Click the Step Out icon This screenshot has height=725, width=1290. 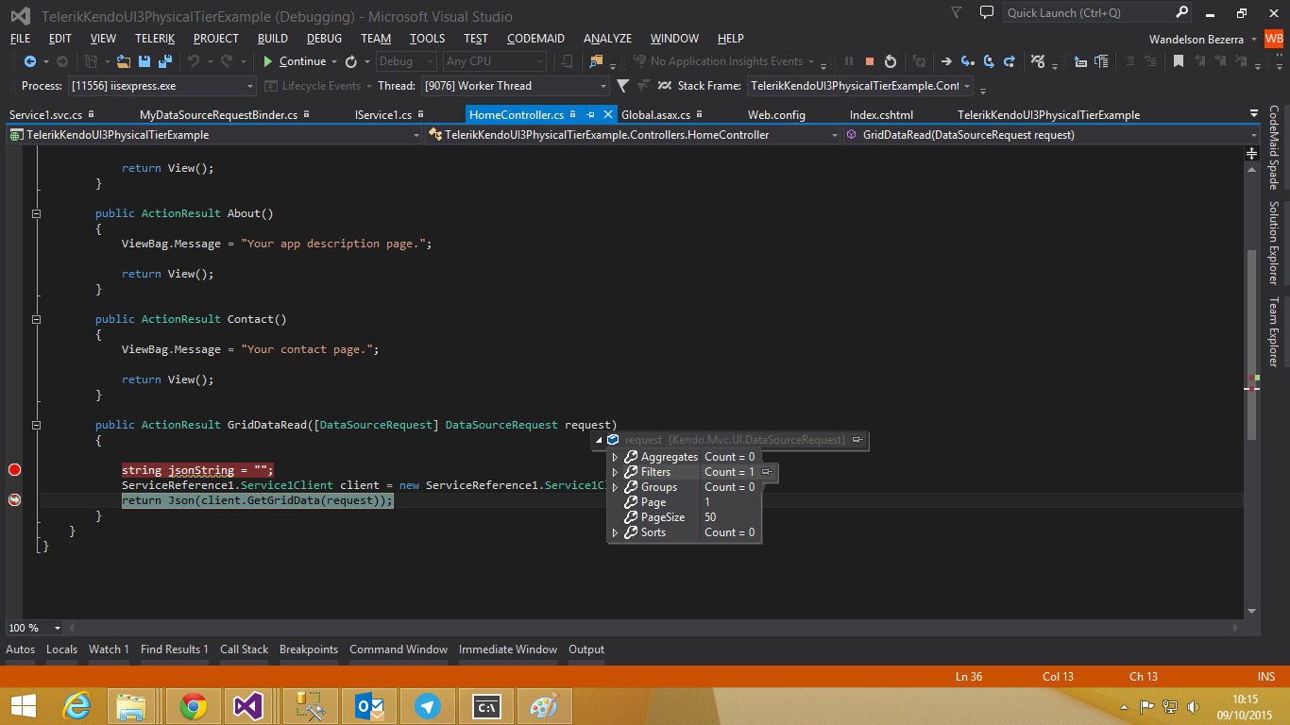(1010, 61)
